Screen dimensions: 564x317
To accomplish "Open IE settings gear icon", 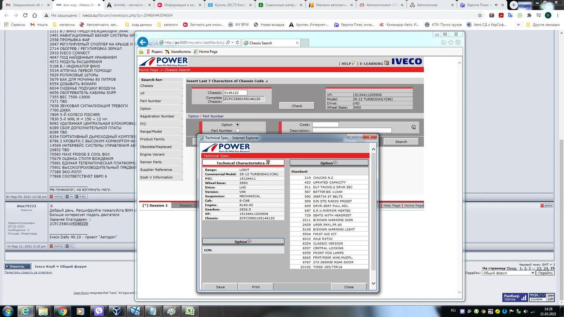I will tap(458, 42).
